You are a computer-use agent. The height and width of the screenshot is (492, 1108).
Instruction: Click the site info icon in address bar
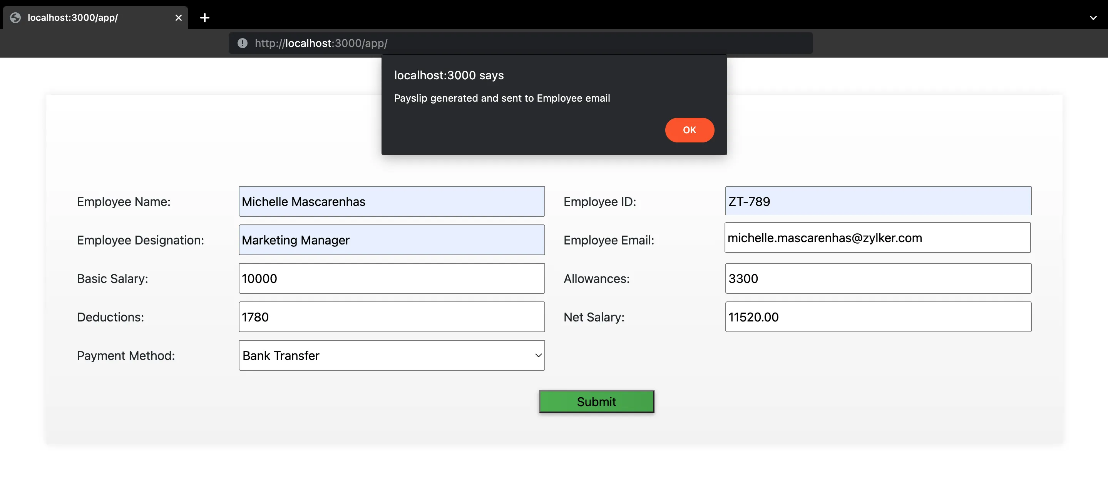click(x=243, y=43)
